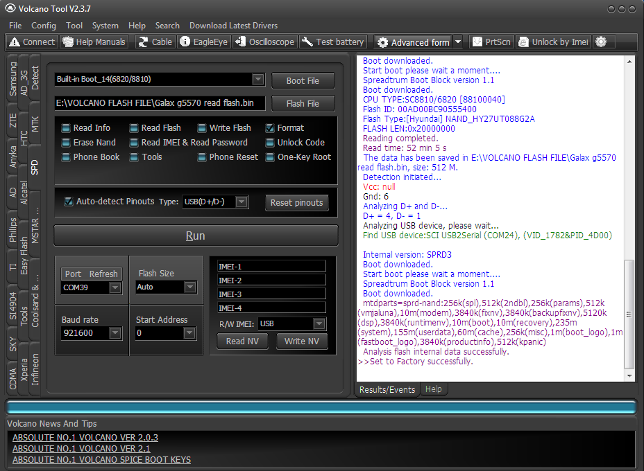Open ABSOLUTE NO.1 VOLCANO SPICE BOOT KEYS link
644x471 pixels.
coord(101,459)
